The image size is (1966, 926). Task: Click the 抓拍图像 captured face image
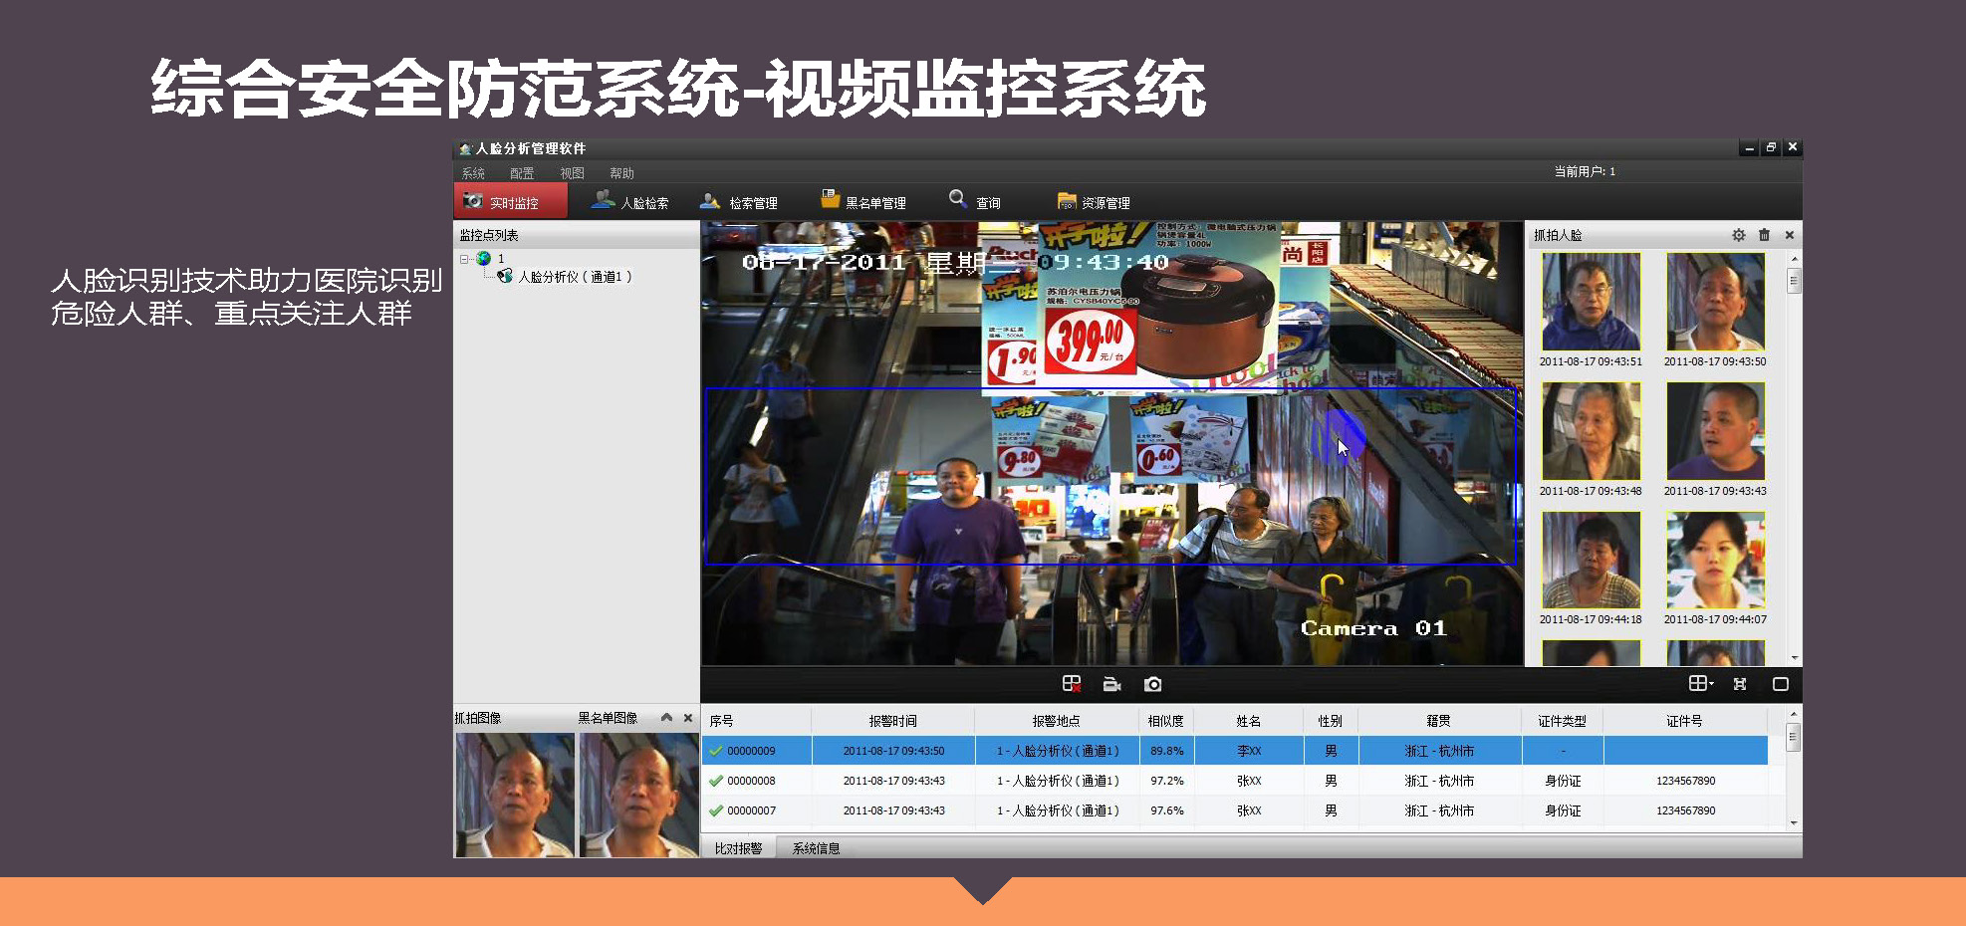coord(515,795)
